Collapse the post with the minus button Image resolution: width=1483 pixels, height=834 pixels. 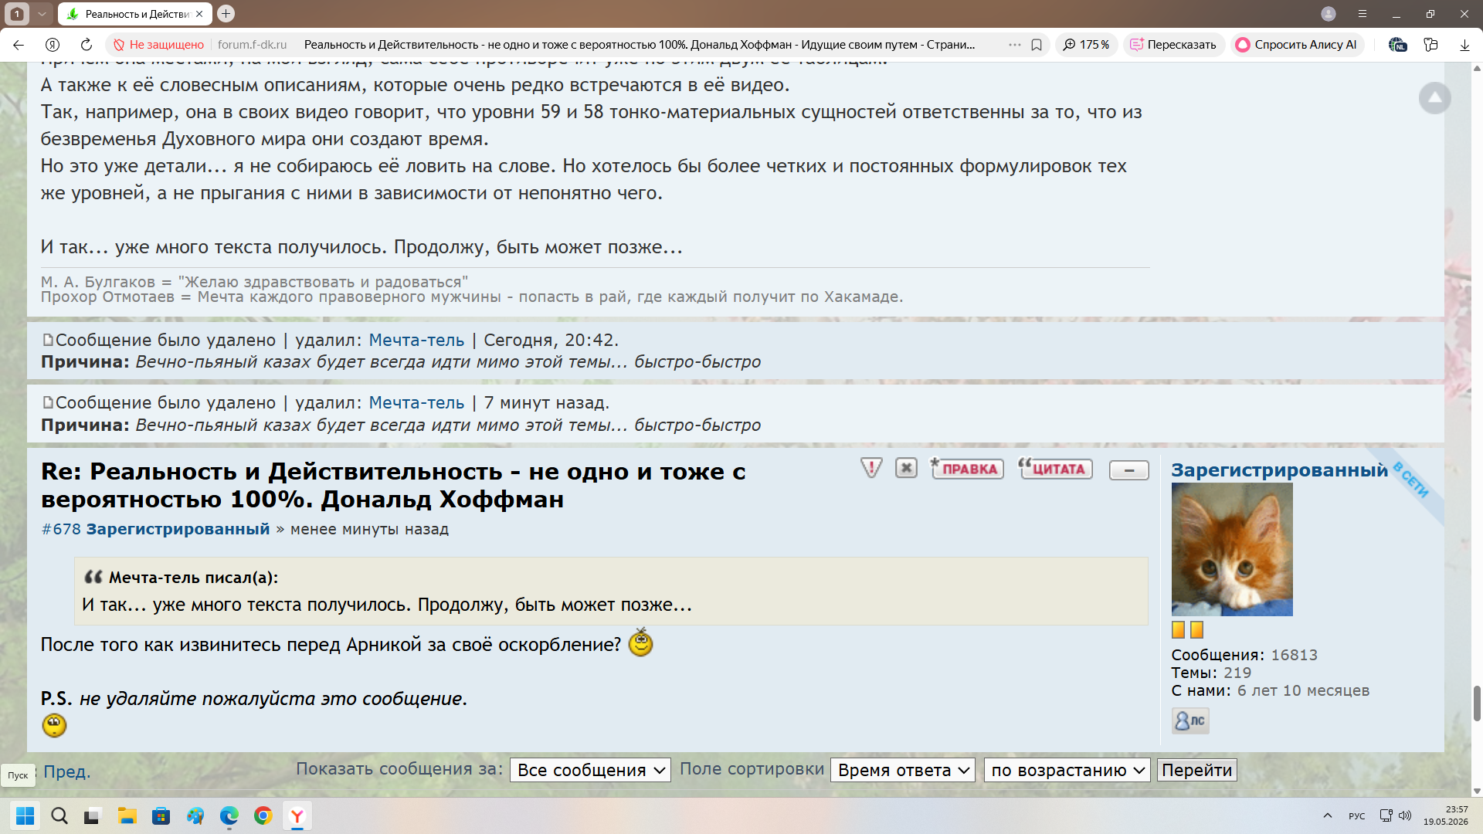pos(1128,470)
